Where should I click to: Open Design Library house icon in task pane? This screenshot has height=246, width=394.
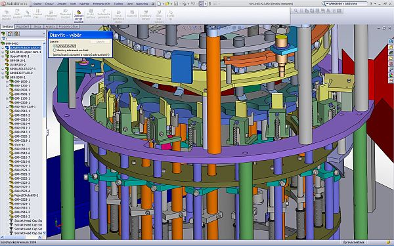pyautogui.click(x=391, y=47)
